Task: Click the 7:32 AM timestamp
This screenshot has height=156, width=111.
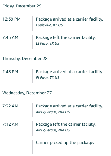Action: click(x=10, y=106)
